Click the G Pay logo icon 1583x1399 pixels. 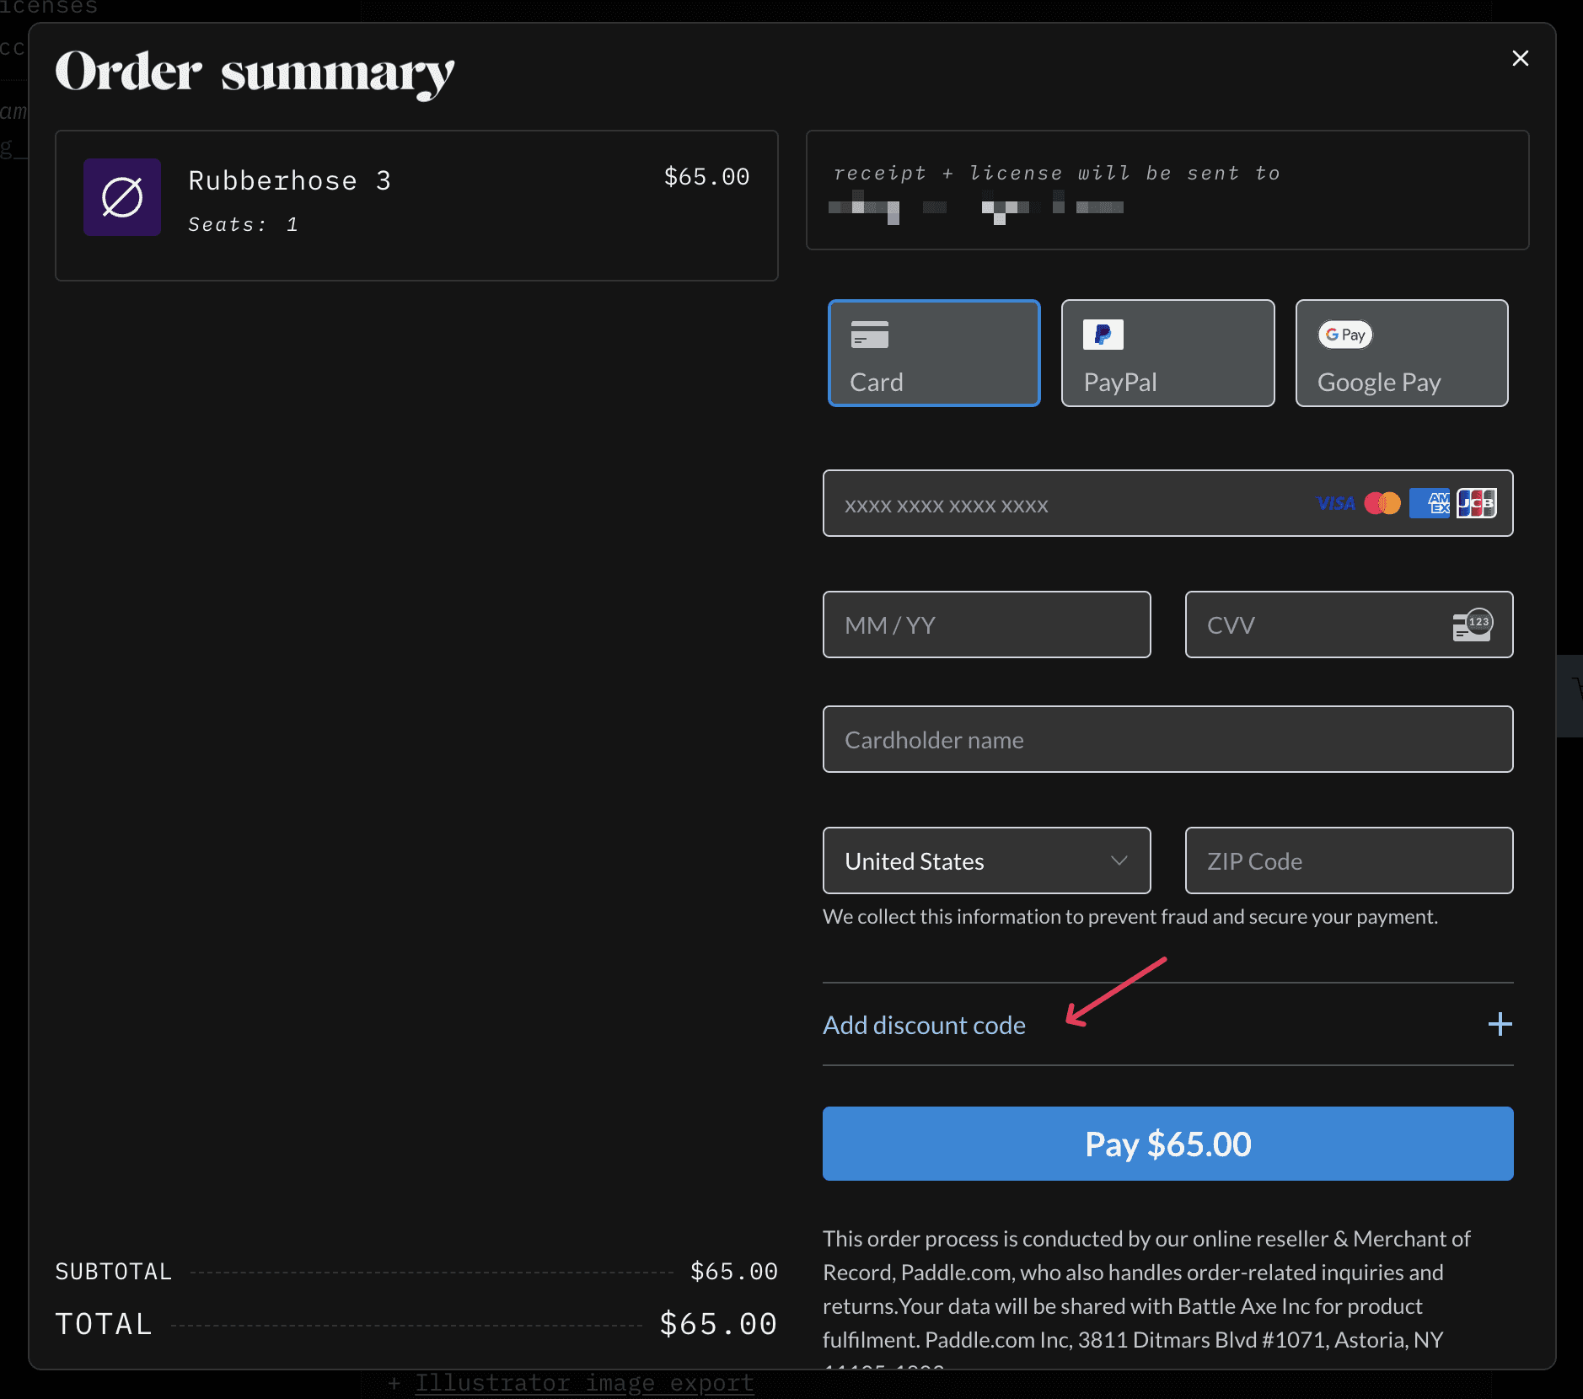(1345, 335)
